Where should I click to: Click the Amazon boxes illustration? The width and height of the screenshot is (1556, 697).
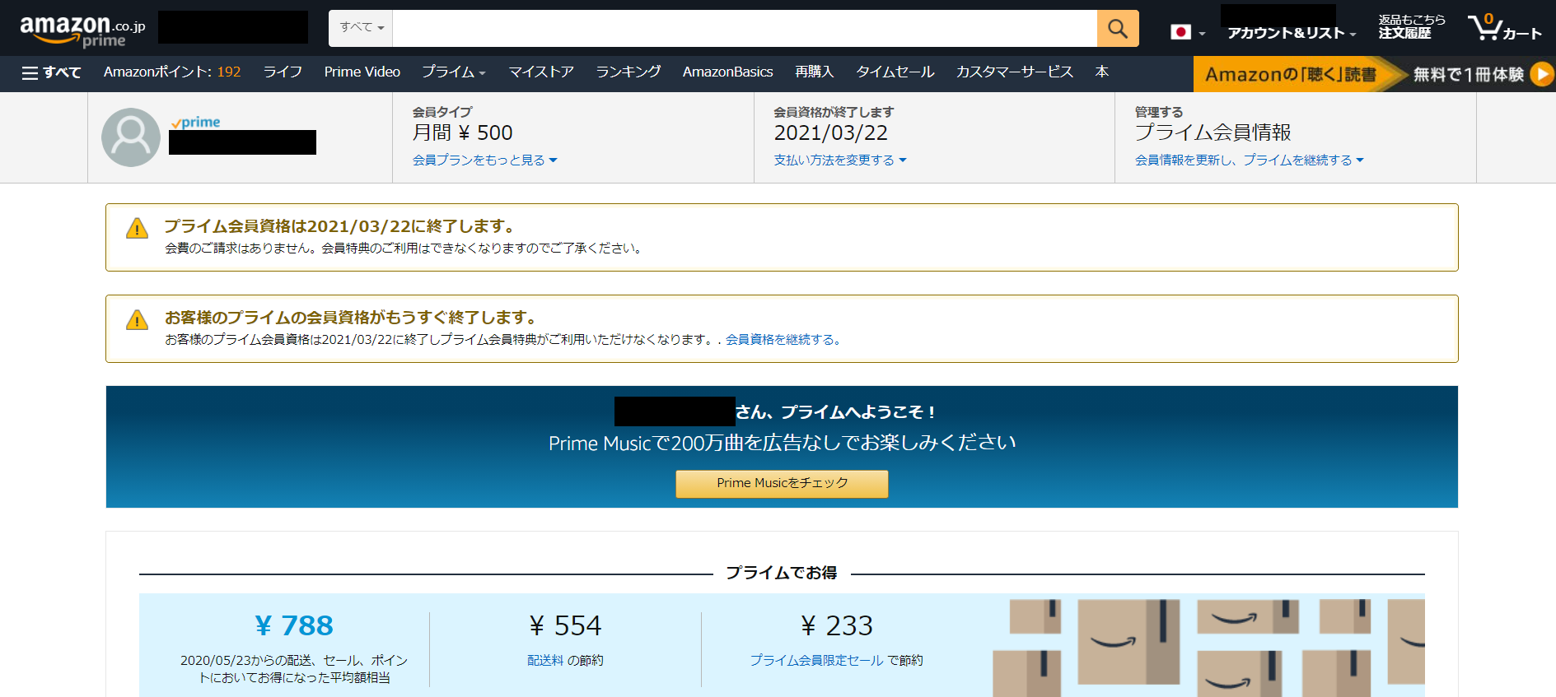[x=1208, y=648]
